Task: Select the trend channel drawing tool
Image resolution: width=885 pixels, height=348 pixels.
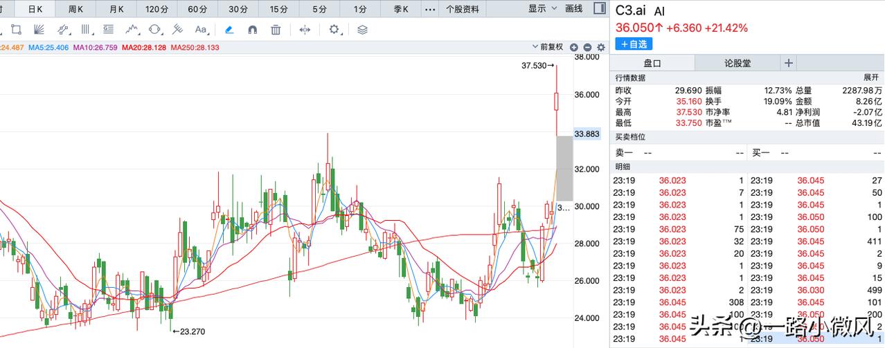Action: (x=63, y=30)
